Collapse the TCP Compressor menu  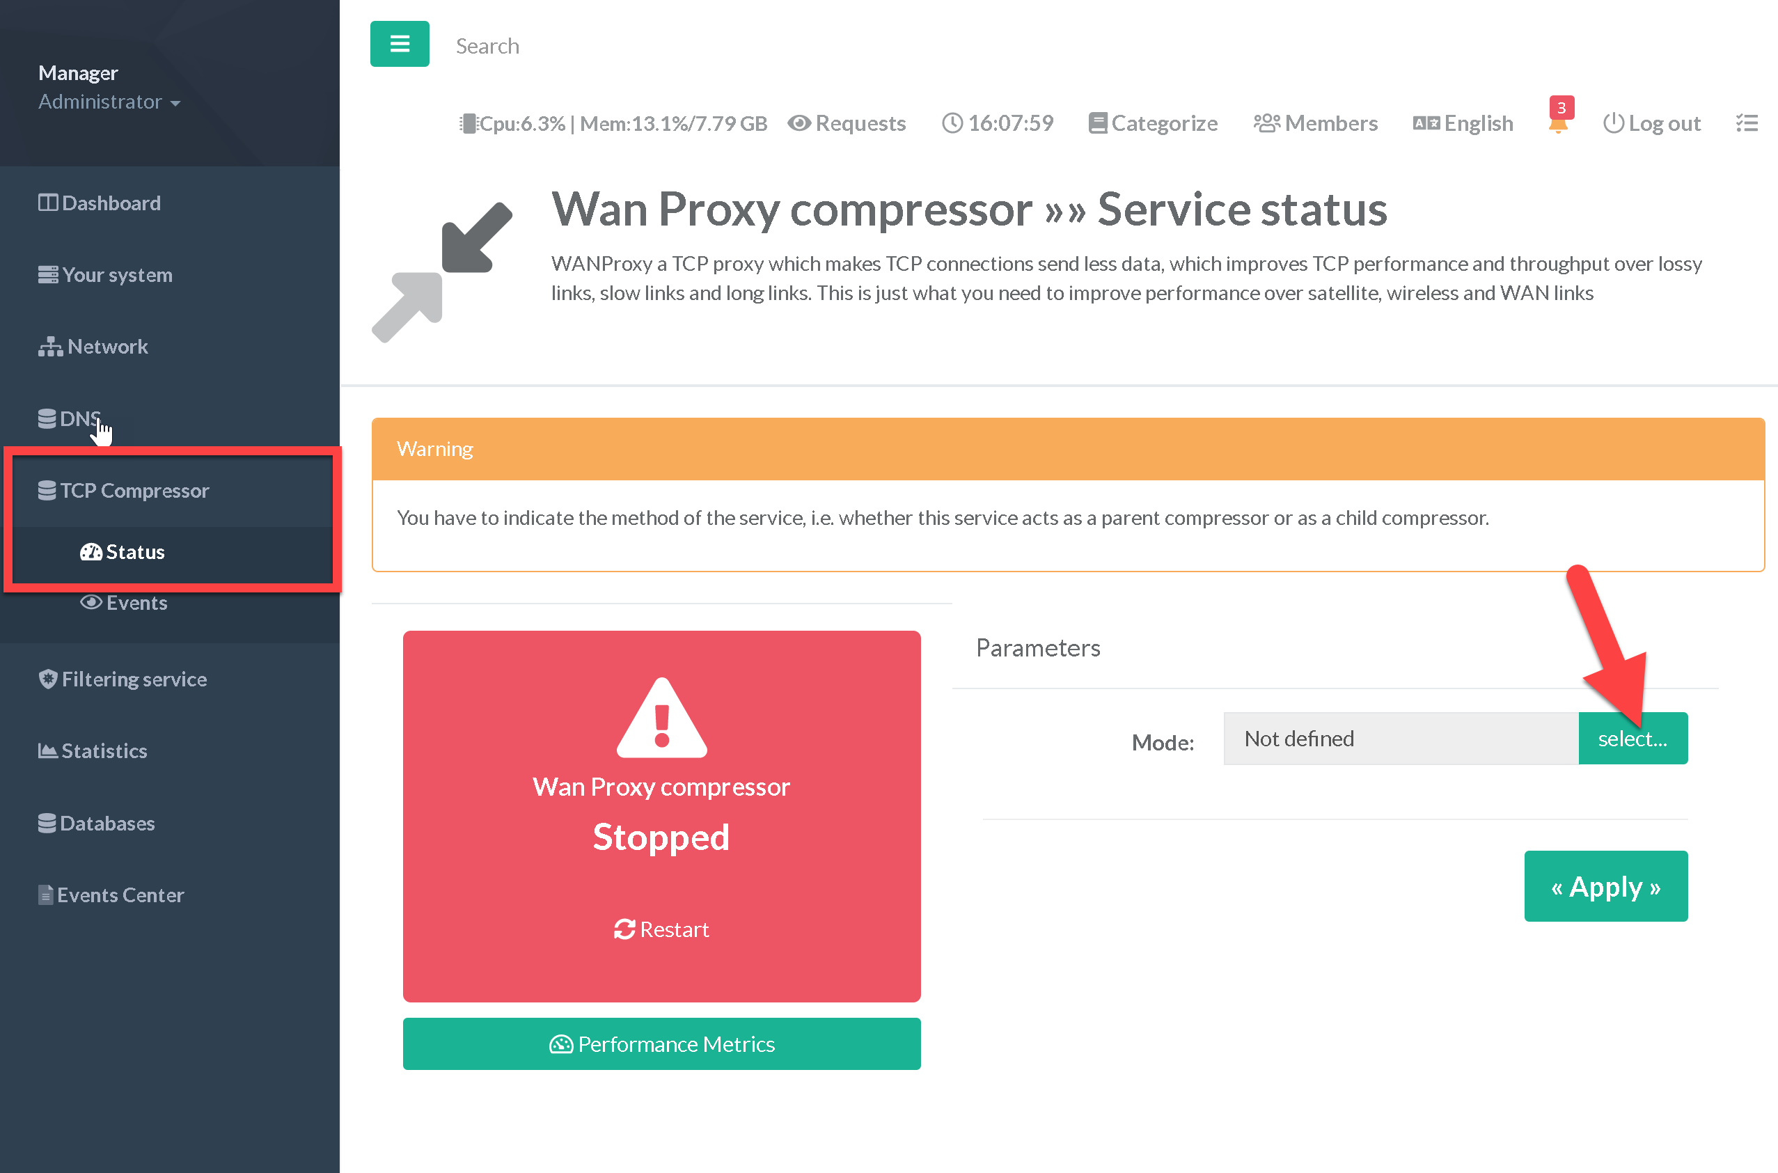pyautogui.click(x=134, y=491)
